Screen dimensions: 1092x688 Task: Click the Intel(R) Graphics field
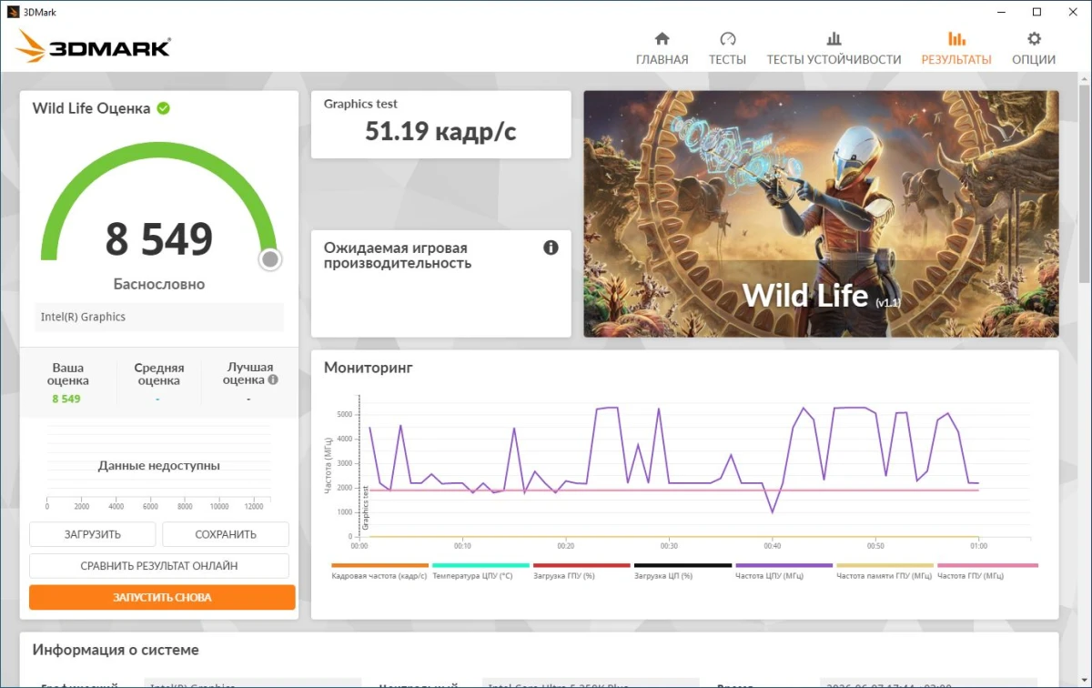click(159, 317)
